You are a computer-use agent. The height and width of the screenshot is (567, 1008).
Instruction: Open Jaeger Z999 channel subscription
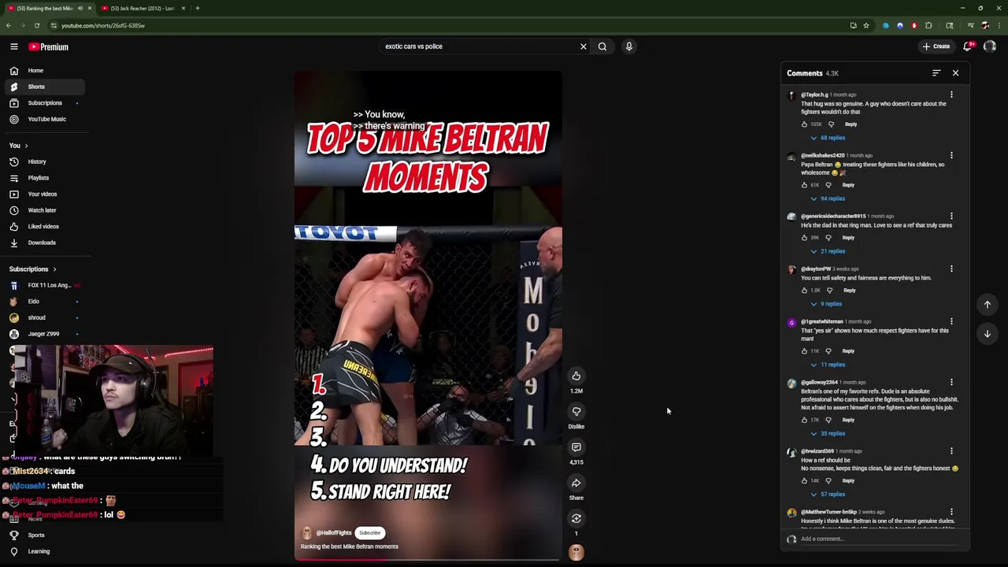click(x=43, y=334)
